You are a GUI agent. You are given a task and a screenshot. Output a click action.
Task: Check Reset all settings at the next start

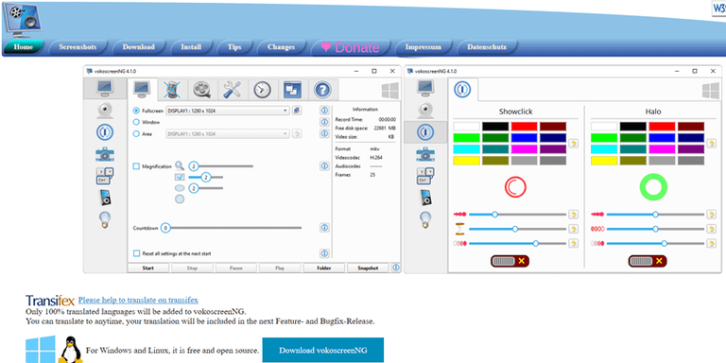[136, 253]
